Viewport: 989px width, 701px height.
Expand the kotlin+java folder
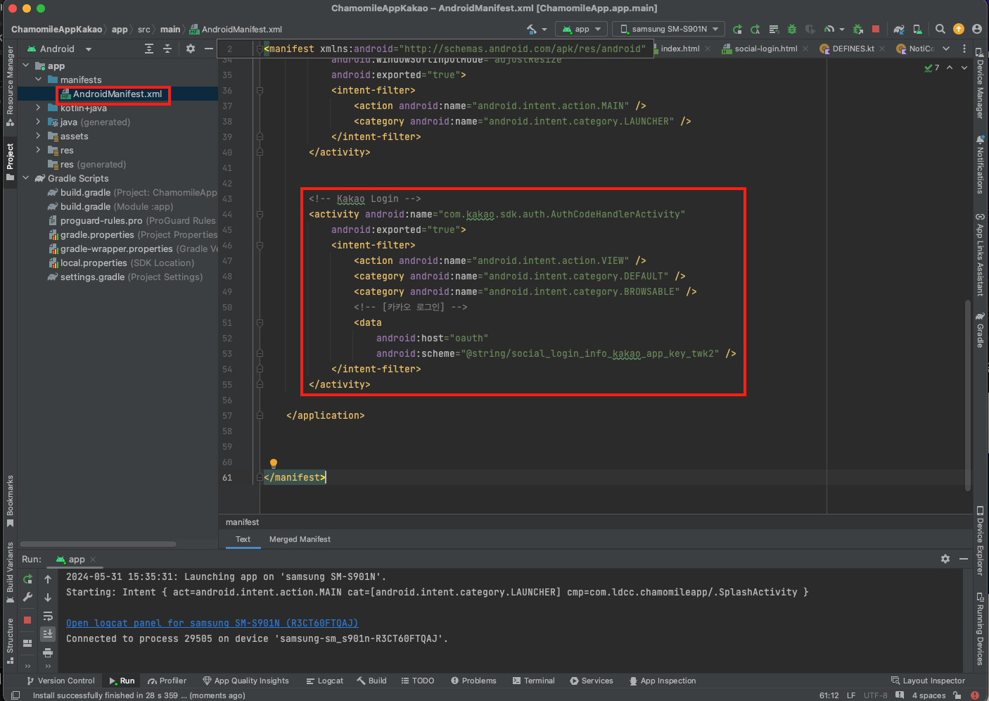click(x=38, y=108)
